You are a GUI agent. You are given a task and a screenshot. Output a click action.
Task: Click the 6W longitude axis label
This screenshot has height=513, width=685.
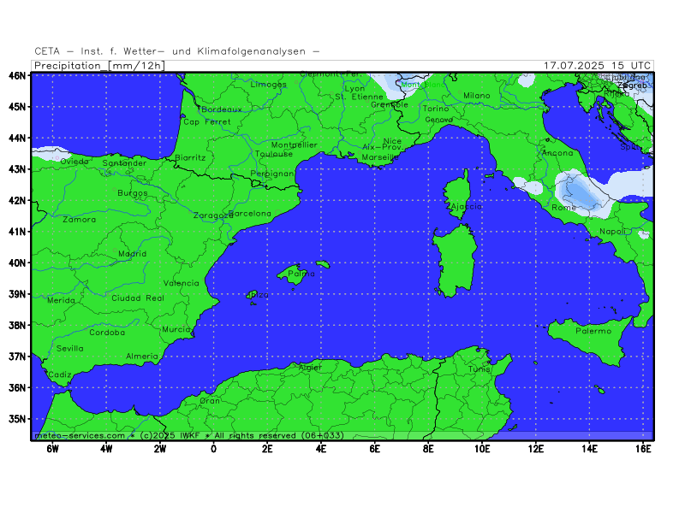[x=52, y=449]
